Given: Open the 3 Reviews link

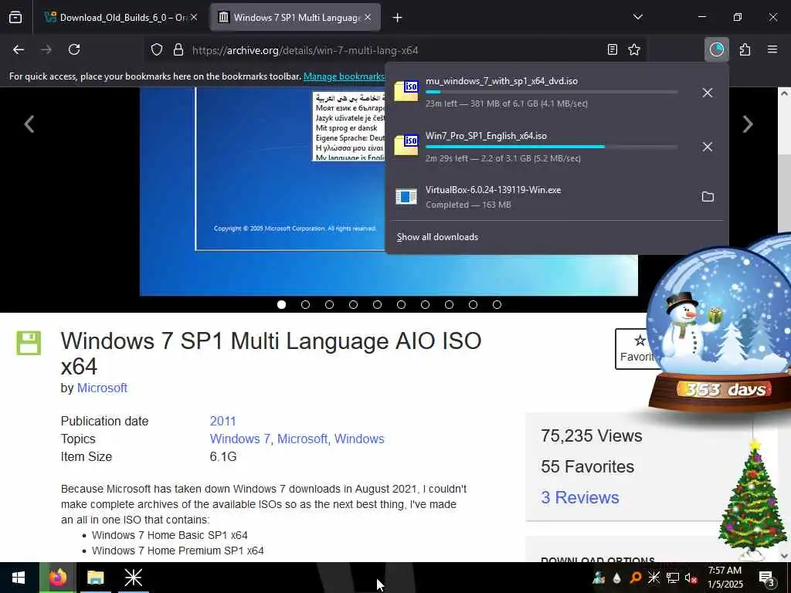Looking at the screenshot, I should pyautogui.click(x=579, y=497).
